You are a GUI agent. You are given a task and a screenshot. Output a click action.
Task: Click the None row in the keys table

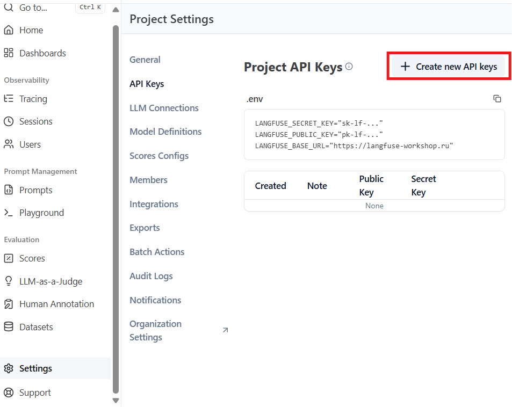click(374, 206)
